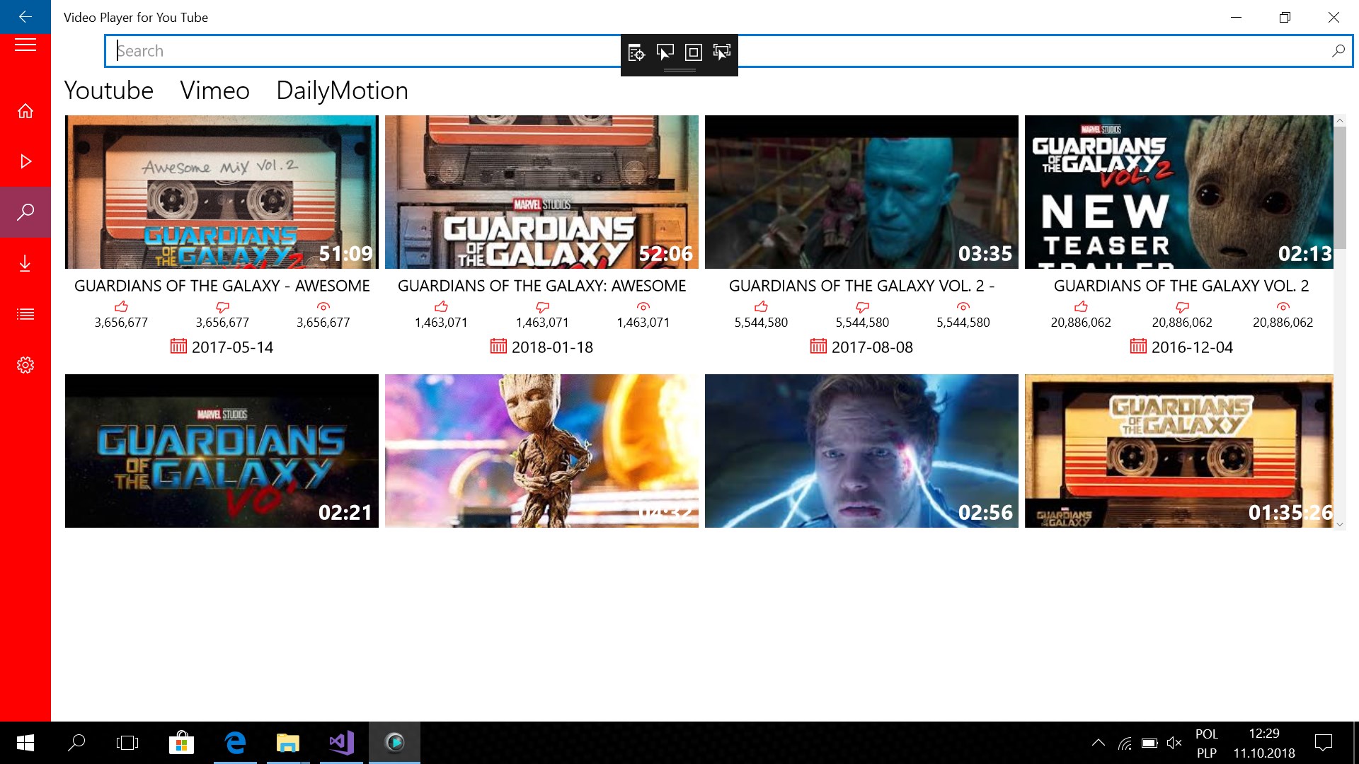
Task: Open the New Teaser Trailer 02:13 thumbnail
Action: coord(1179,192)
